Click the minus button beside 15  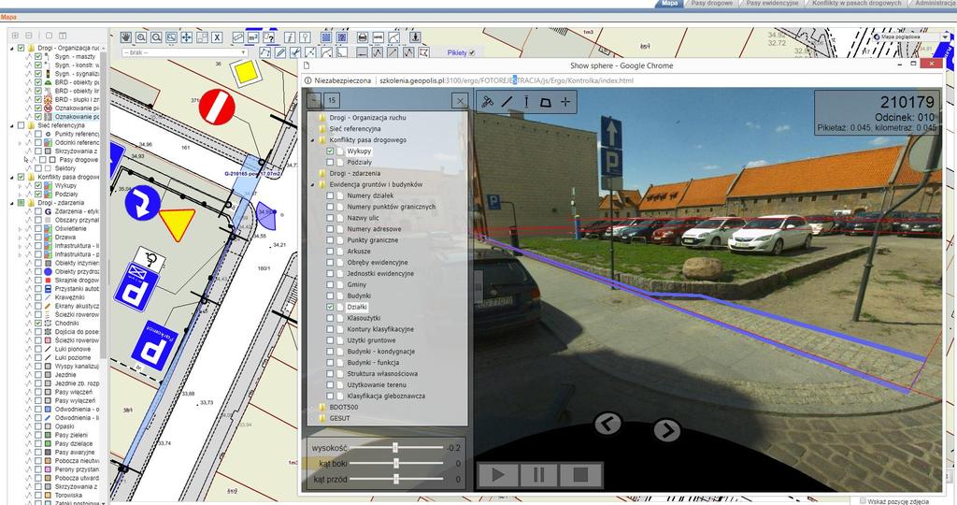point(314,100)
